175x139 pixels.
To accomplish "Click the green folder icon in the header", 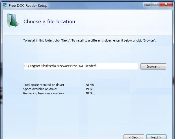I will coord(13,20).
